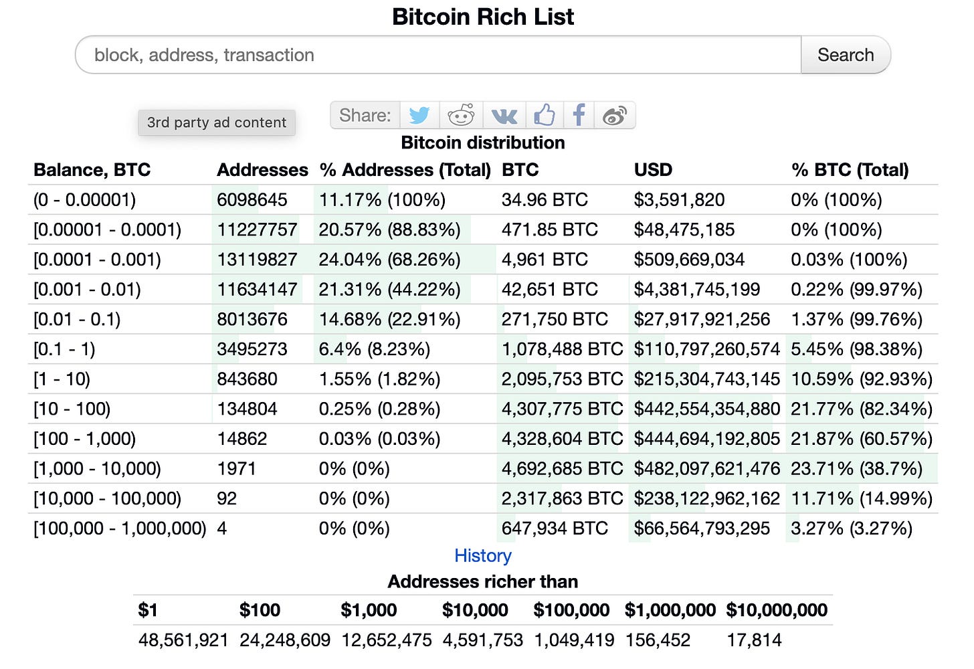Click the 24,248,609 addresses value
Image resolution: width=974 pixels, height=669 pixels.
coord(285,640)
